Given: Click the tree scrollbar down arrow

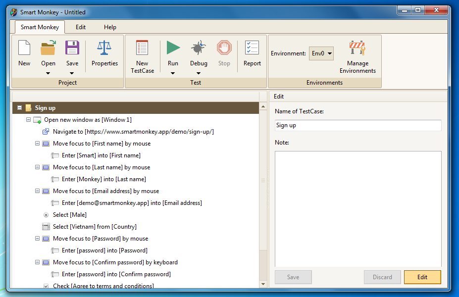Looking at the screenshot, I should click(x=263, y=284).
